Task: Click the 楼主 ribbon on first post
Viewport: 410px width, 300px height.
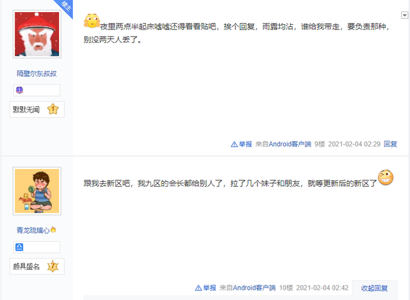Action: tap(65, 7)
